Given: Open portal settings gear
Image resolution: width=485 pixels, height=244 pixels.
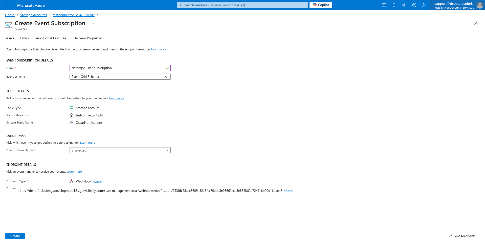Looking at the screenshot, I should pos(404,5).
